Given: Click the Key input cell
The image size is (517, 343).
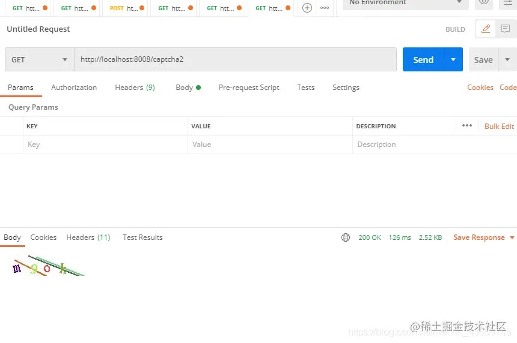Looking at the screenshot, I should pos(106,145).
